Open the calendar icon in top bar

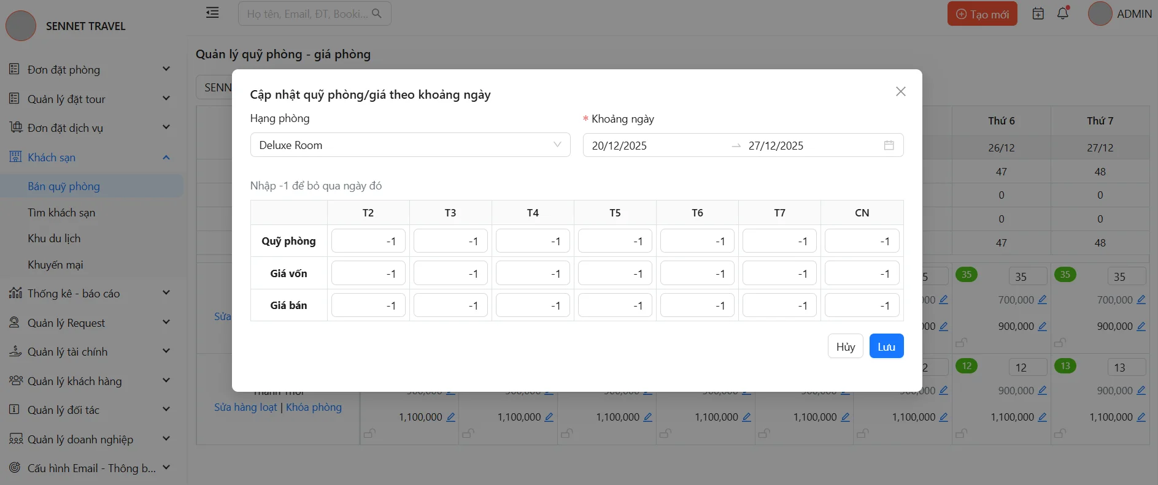point(1038,13)
